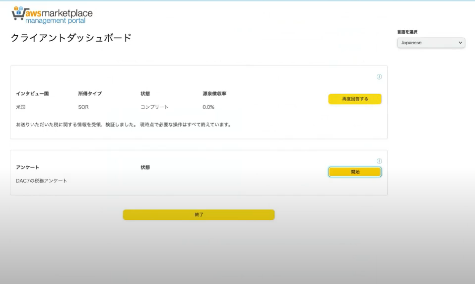The image size is (475, 284).
Task: Click the 所得タイプ column header
Action: [90, 94]
